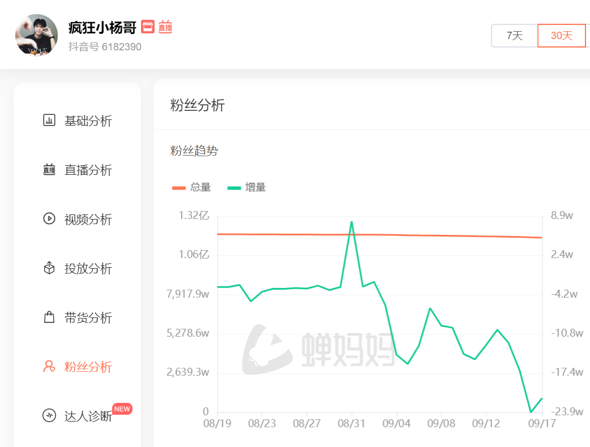
Task: Click the 视频分析 play icon
Action: pos(49,219)
